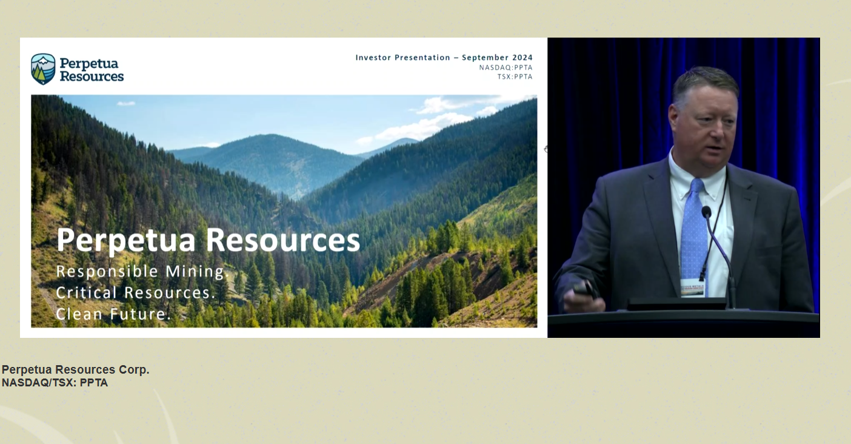The width and height of the screenshot is (851, 444).
Task: Click the 'NASDAQ:PPTA' ticker text on slide
Action: pos(506,67)
